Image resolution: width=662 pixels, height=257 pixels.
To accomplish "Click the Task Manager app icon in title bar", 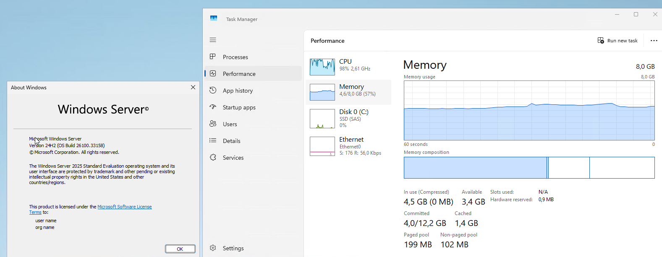I will click(x=214, y=18).
